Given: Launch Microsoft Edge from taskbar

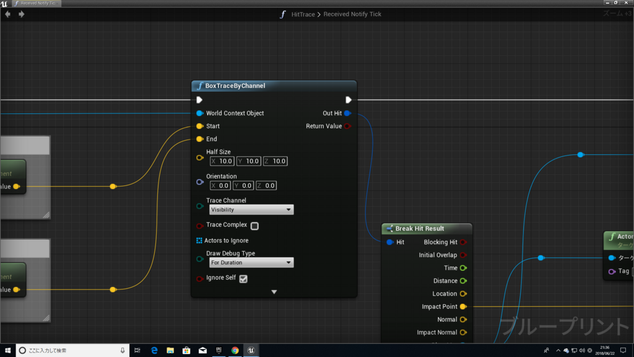Looking at the screenshot, I should 154,351.
